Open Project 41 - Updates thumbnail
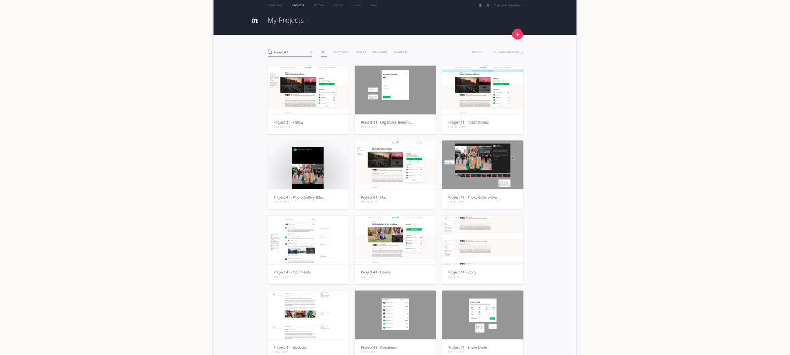This screenshot has height=355, width=790. [x=308, y=315]
